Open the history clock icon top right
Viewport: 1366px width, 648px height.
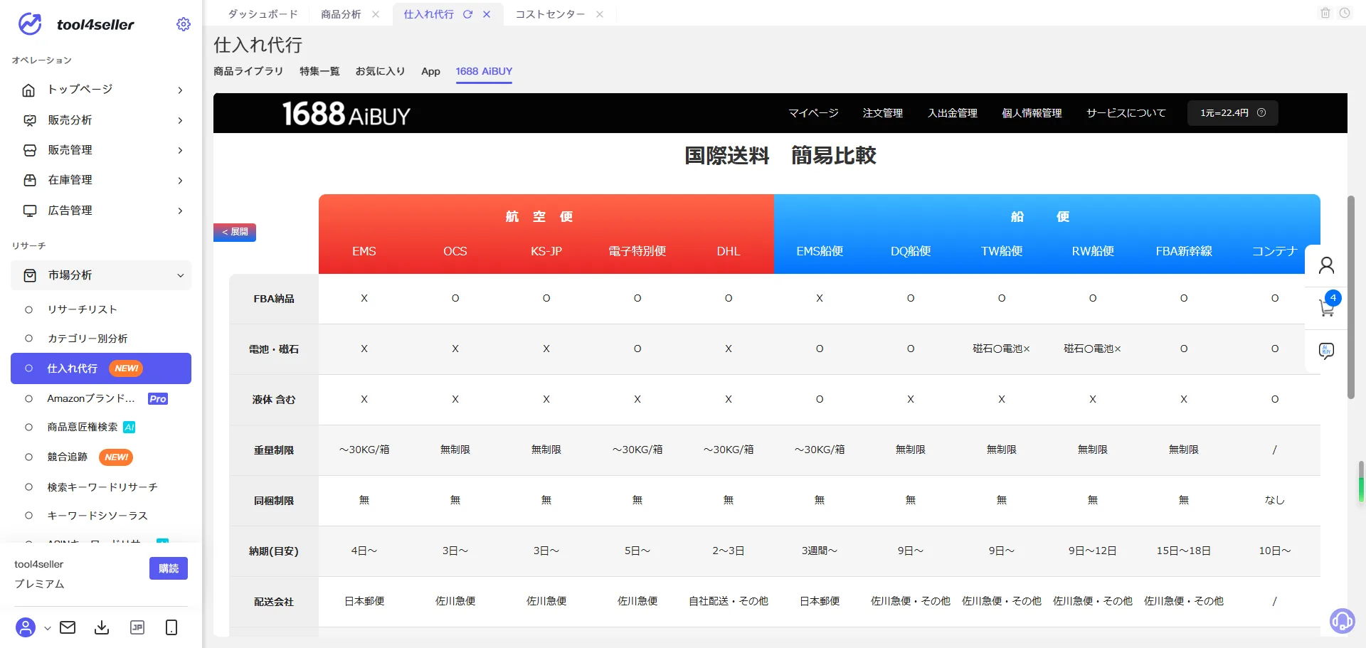pos(1345,13)
